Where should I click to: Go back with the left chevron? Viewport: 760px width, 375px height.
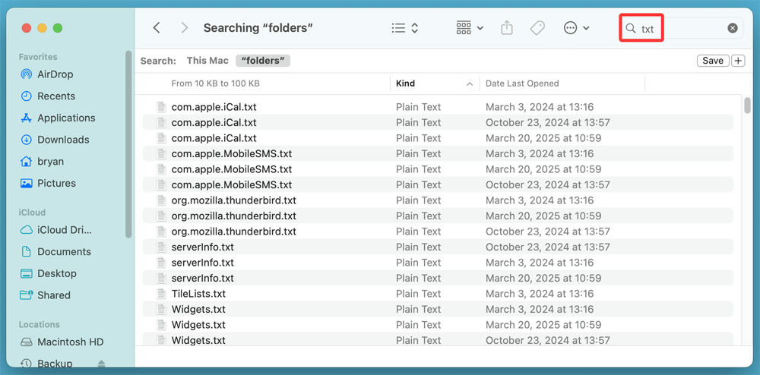click(x=157, y=28)
